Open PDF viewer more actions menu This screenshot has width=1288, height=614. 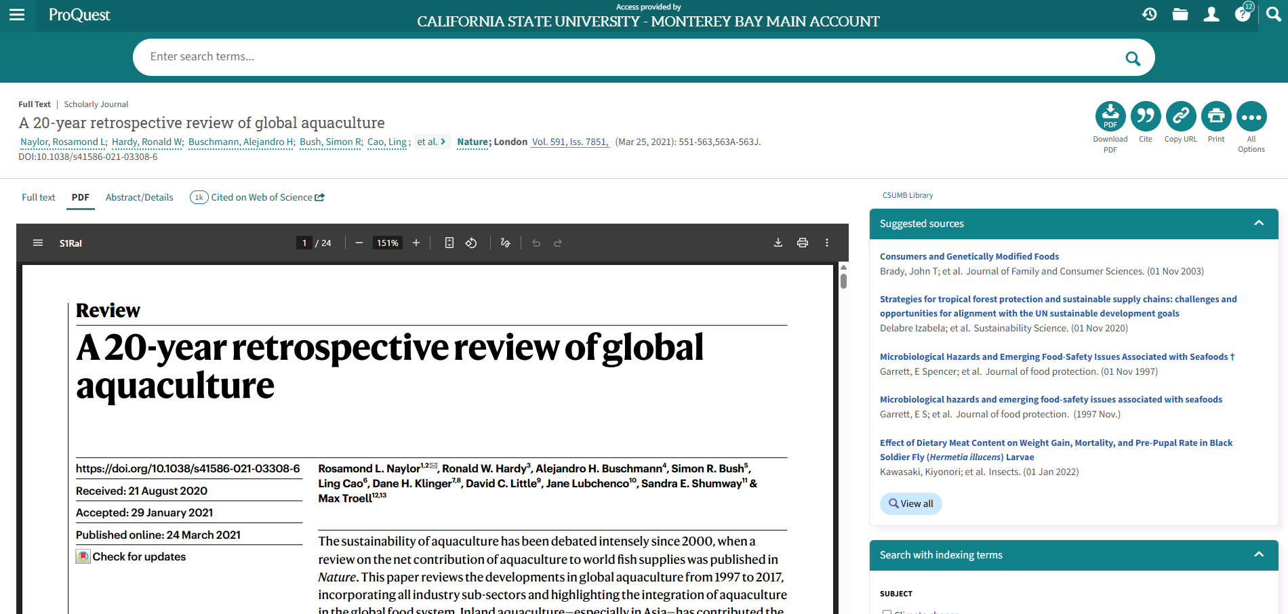coord(826,243)
